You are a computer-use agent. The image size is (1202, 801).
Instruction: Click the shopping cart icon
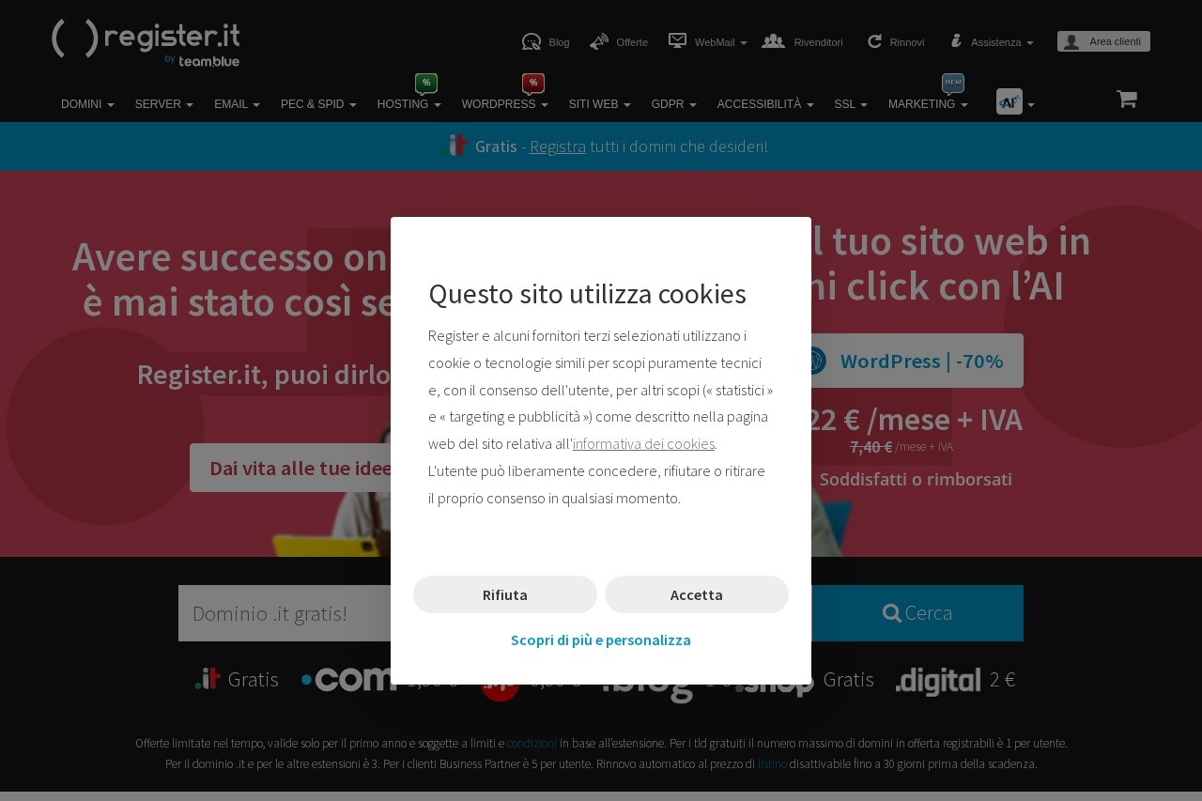coord(1126,100)
